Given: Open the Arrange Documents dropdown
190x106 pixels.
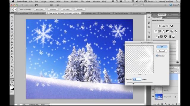Looking at the screenshot, I should [52, 5].
